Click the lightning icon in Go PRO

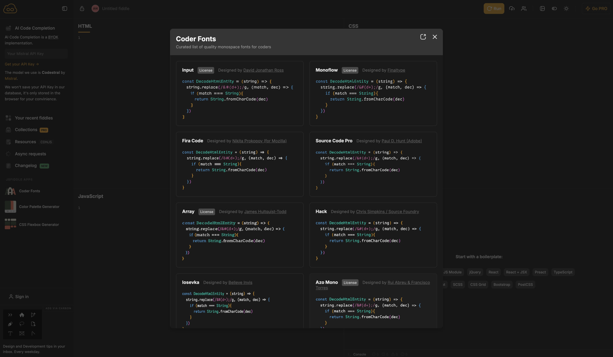[x=588, y=9]
